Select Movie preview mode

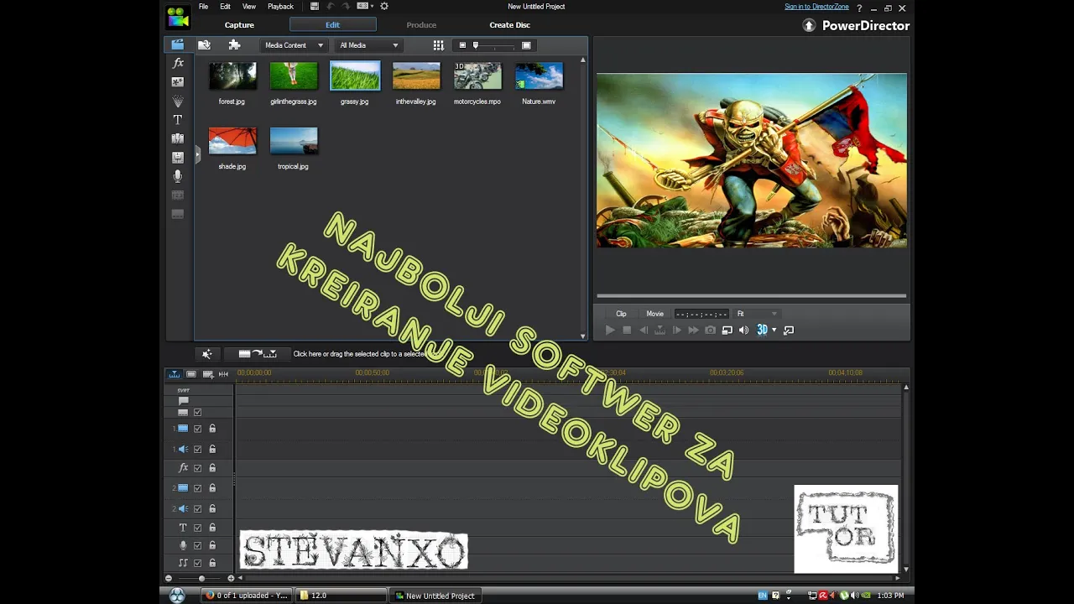(x=654, y=314)
